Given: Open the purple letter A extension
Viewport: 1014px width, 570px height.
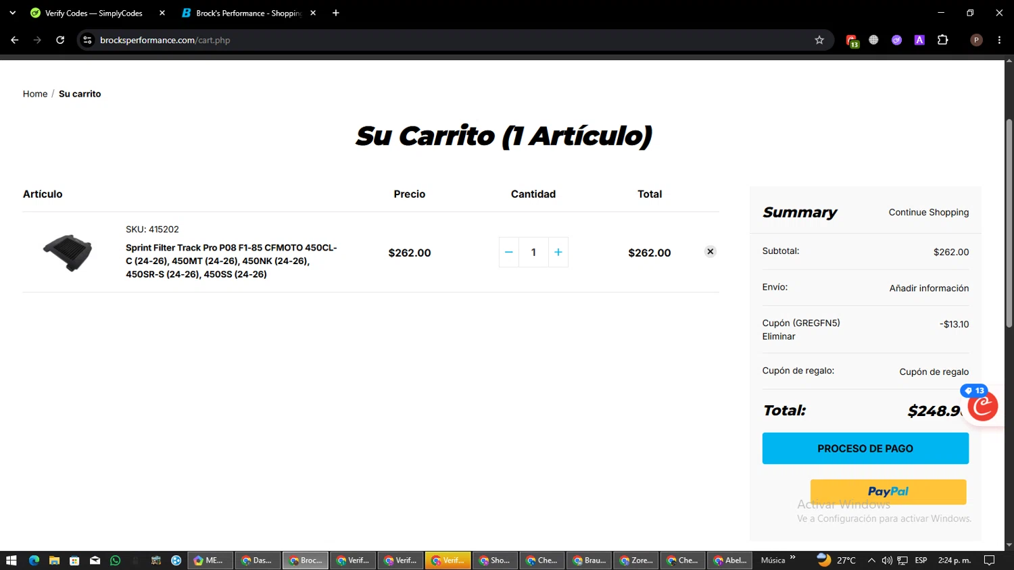Looking at the screenshot, I should (x=919, y=40).
